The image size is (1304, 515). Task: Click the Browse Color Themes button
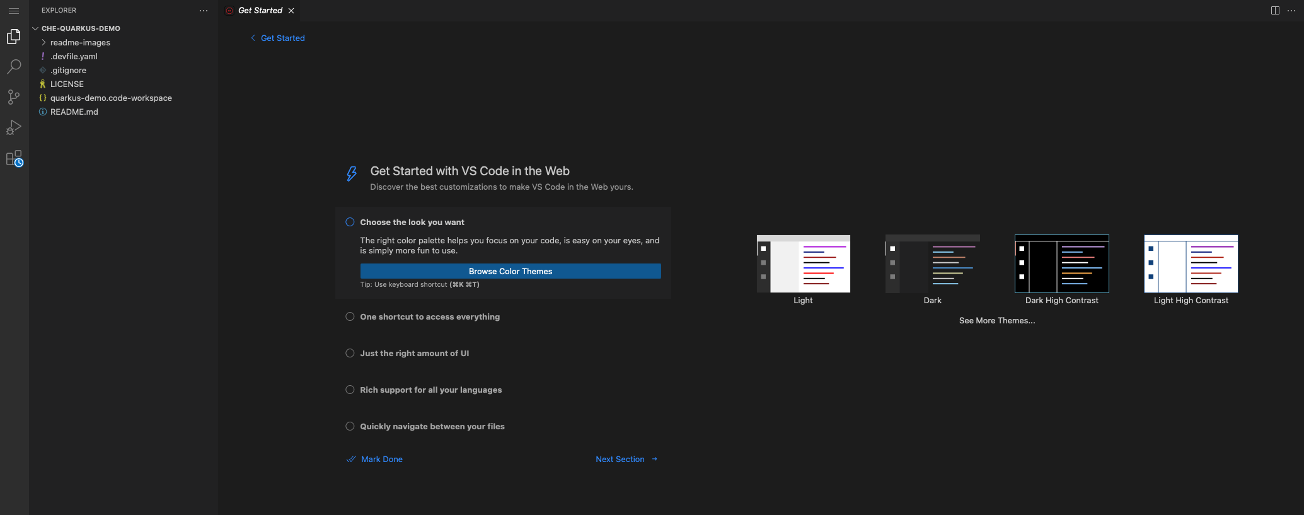pos(511,271)
